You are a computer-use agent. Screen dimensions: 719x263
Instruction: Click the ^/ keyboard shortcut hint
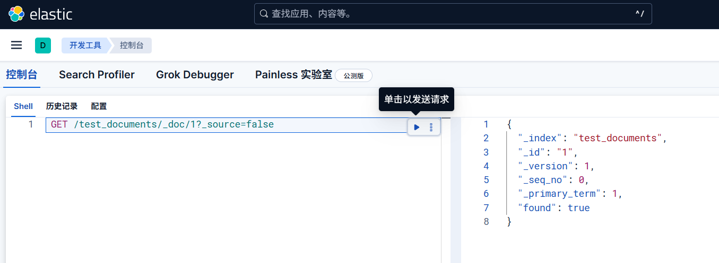pos(639,14)
